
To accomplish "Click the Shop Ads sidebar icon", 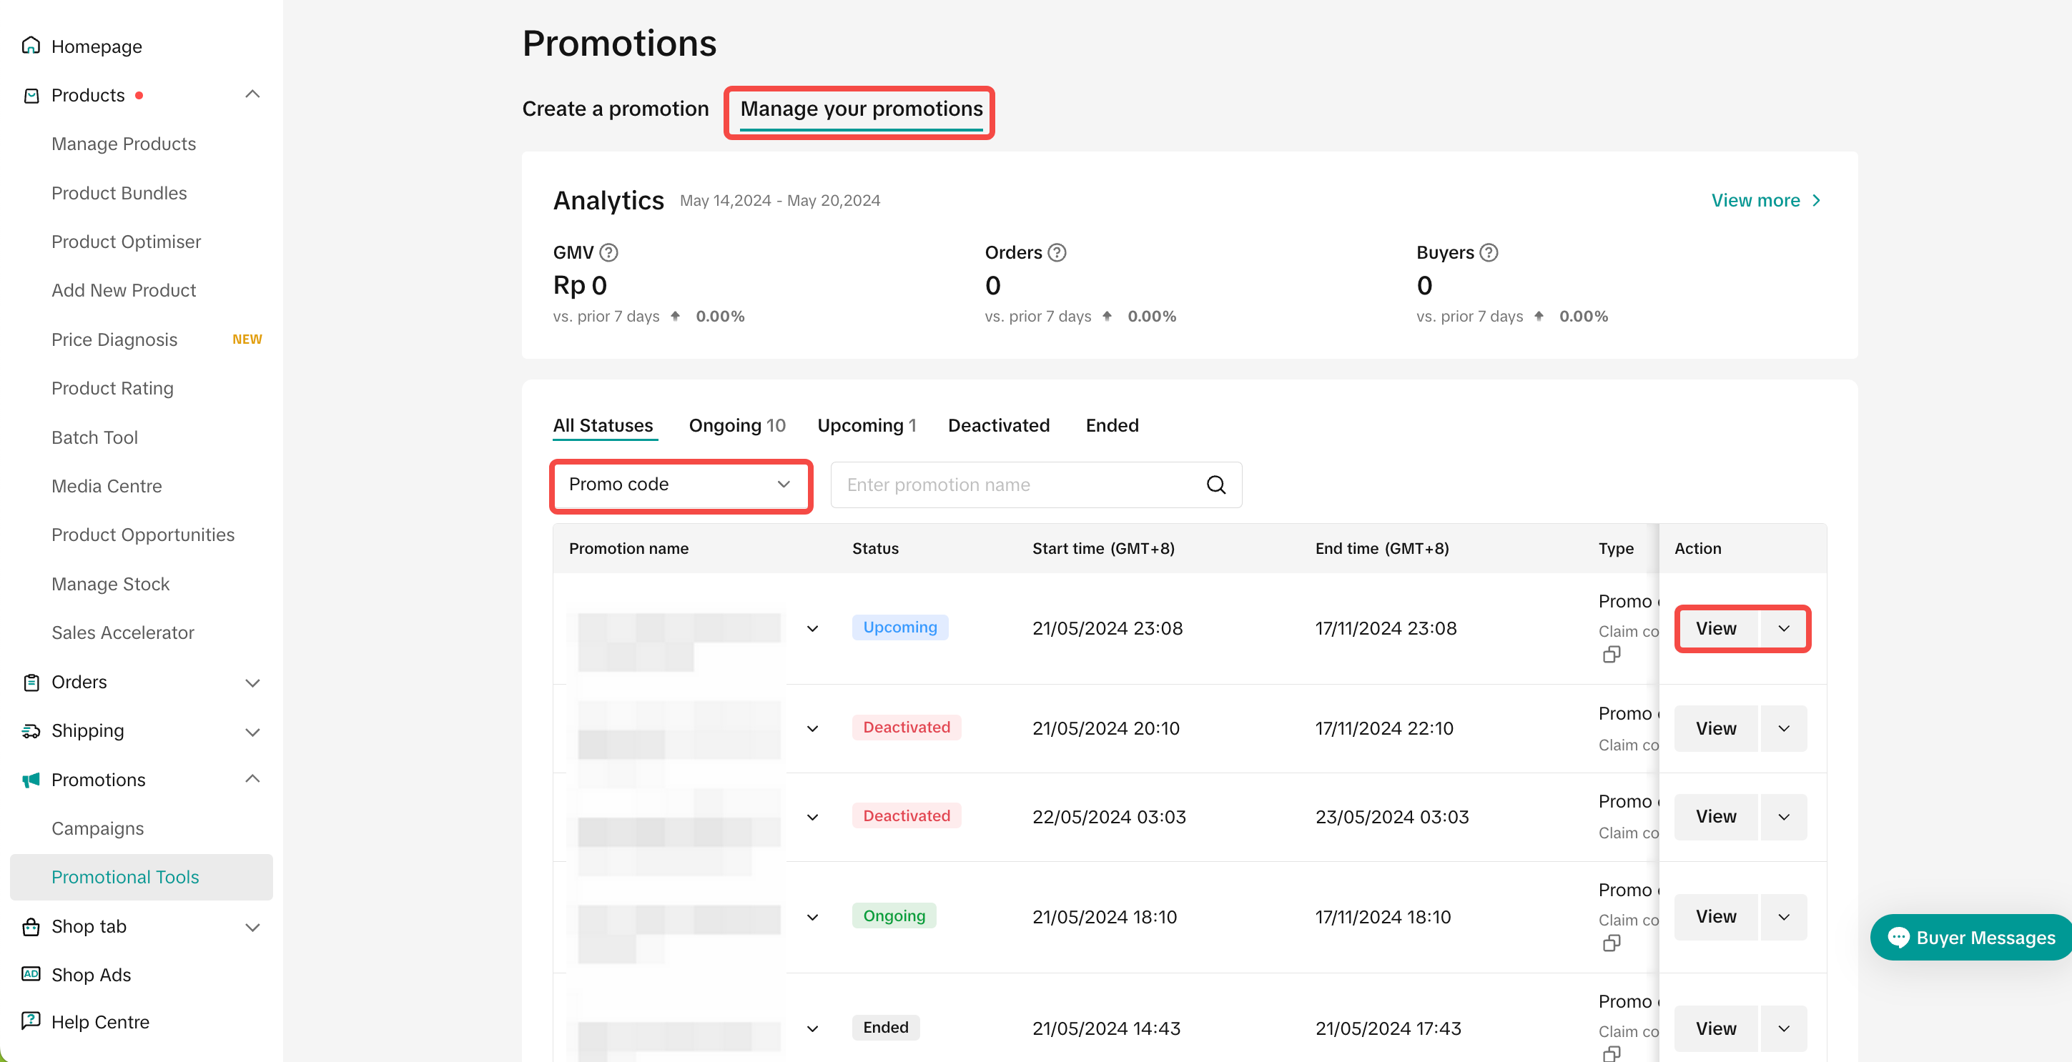I will coord(31,973).
